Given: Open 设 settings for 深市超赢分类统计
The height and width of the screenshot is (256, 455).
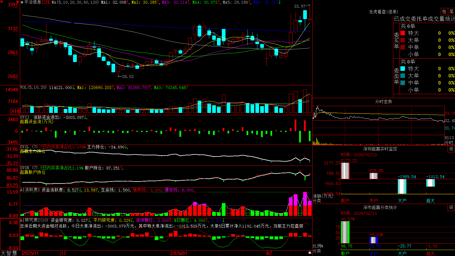Looking at the screenshot, I should click(451, 207).
